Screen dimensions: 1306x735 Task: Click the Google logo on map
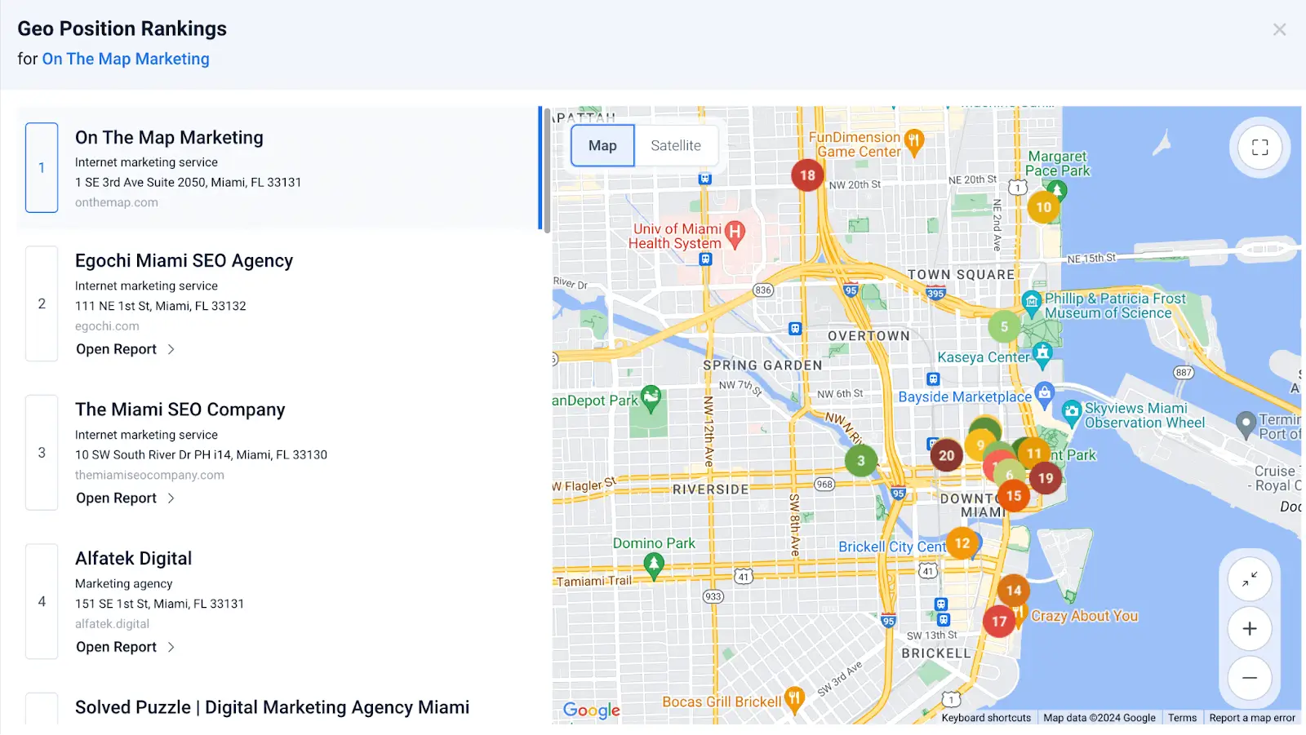pyautogui.click(x=592, y=711)
